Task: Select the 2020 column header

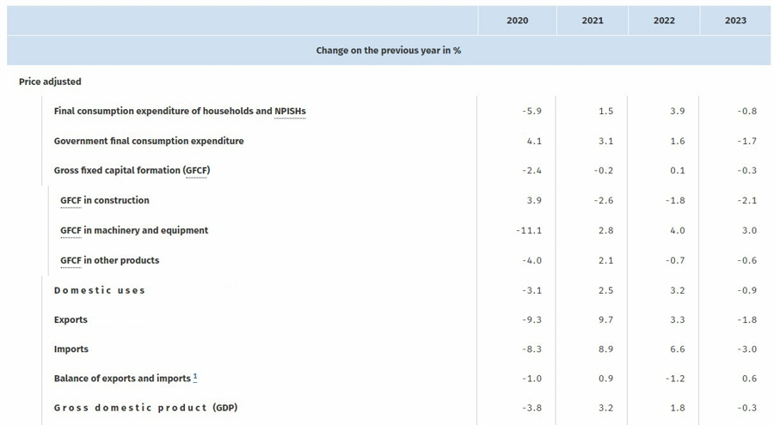Action: tap(518, 21)
